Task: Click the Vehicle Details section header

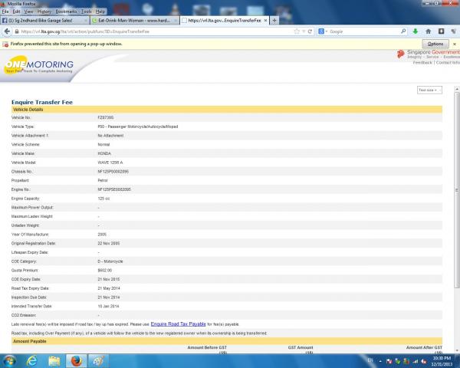Action: [227, 110]
